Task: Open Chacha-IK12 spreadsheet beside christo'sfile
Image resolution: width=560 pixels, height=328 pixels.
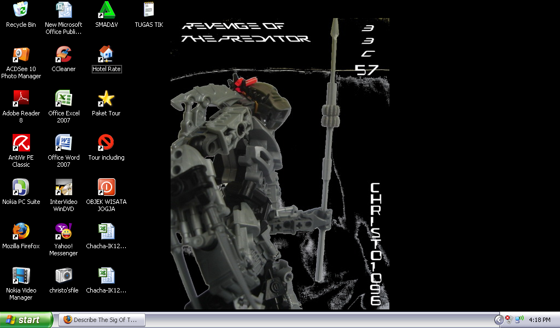Action: point(107,276)
